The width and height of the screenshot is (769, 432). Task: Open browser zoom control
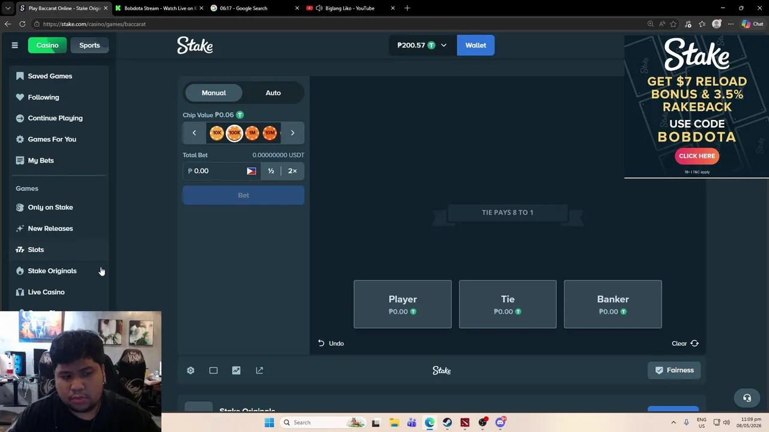(651, 24)
